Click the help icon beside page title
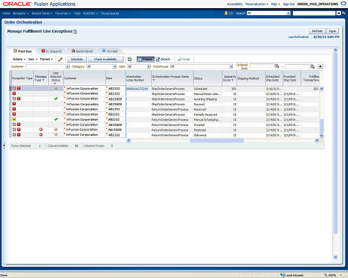 75,31
